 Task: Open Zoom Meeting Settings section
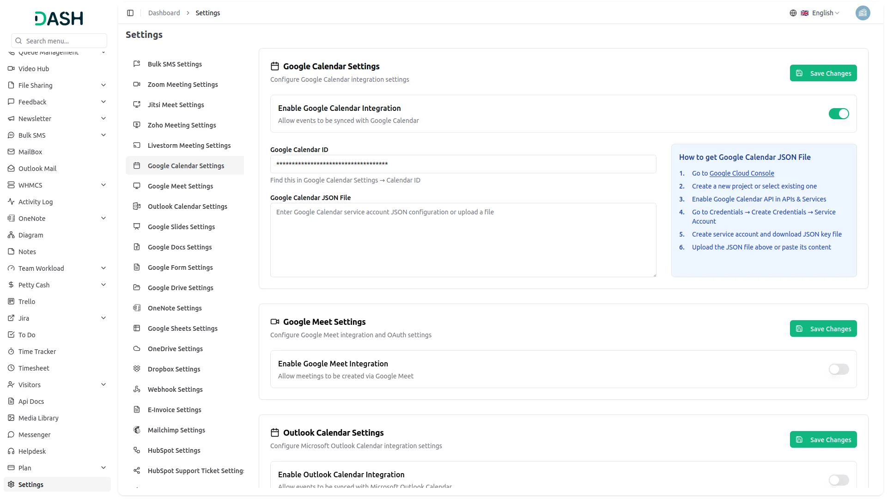click(x=182, y=85)
